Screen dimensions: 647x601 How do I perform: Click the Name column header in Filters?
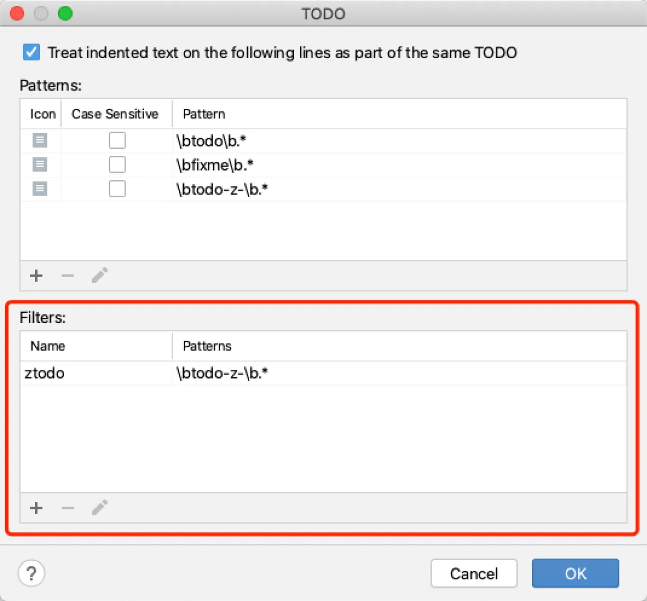(48, 346)
